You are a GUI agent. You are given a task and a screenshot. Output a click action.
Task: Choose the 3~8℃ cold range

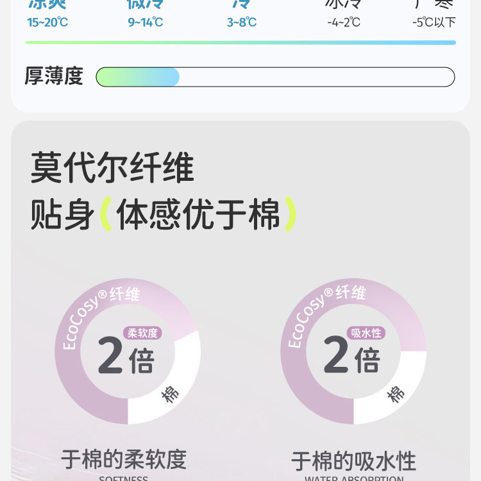(x=241, y=22)
